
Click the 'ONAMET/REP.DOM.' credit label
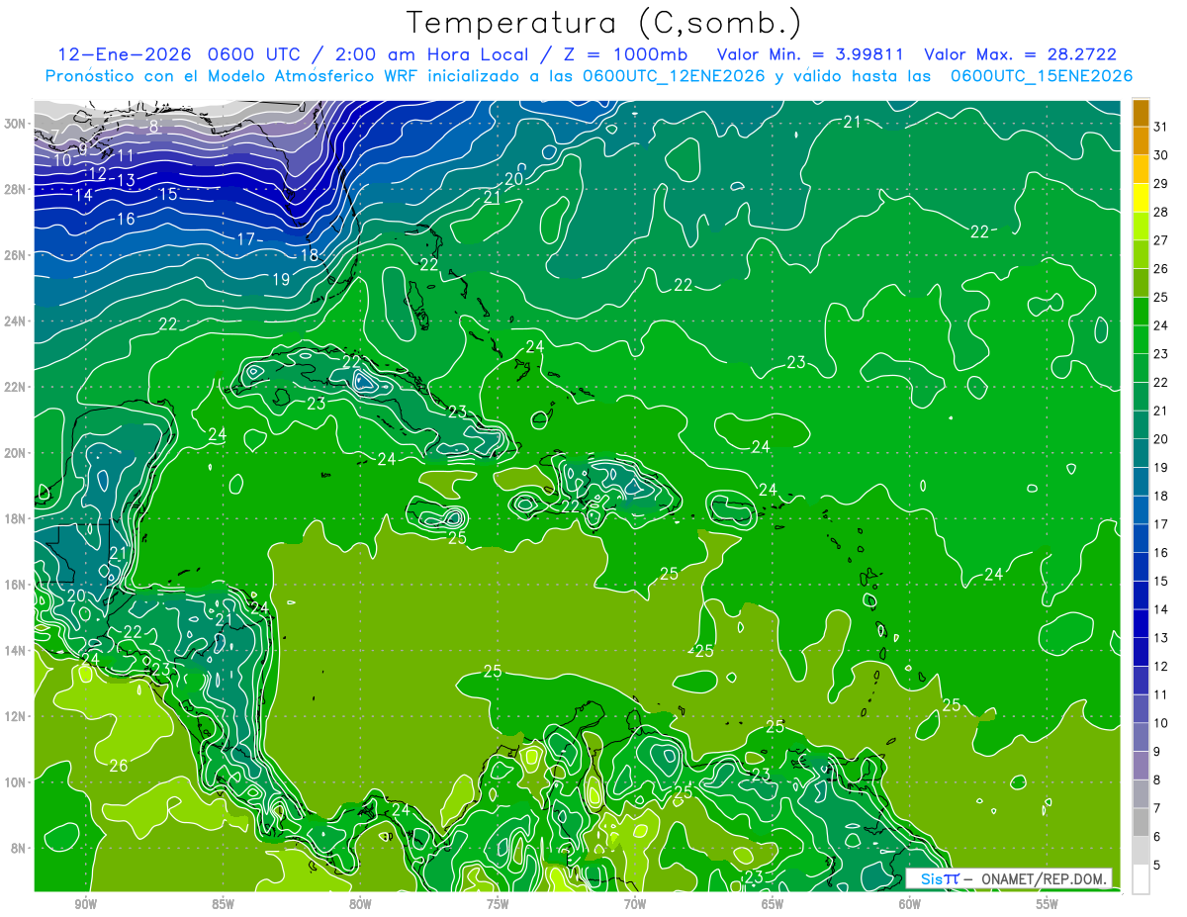coord(1043,878)
